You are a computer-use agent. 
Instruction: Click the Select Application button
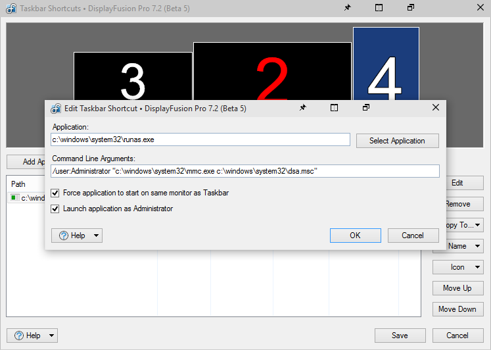(397, 141)
